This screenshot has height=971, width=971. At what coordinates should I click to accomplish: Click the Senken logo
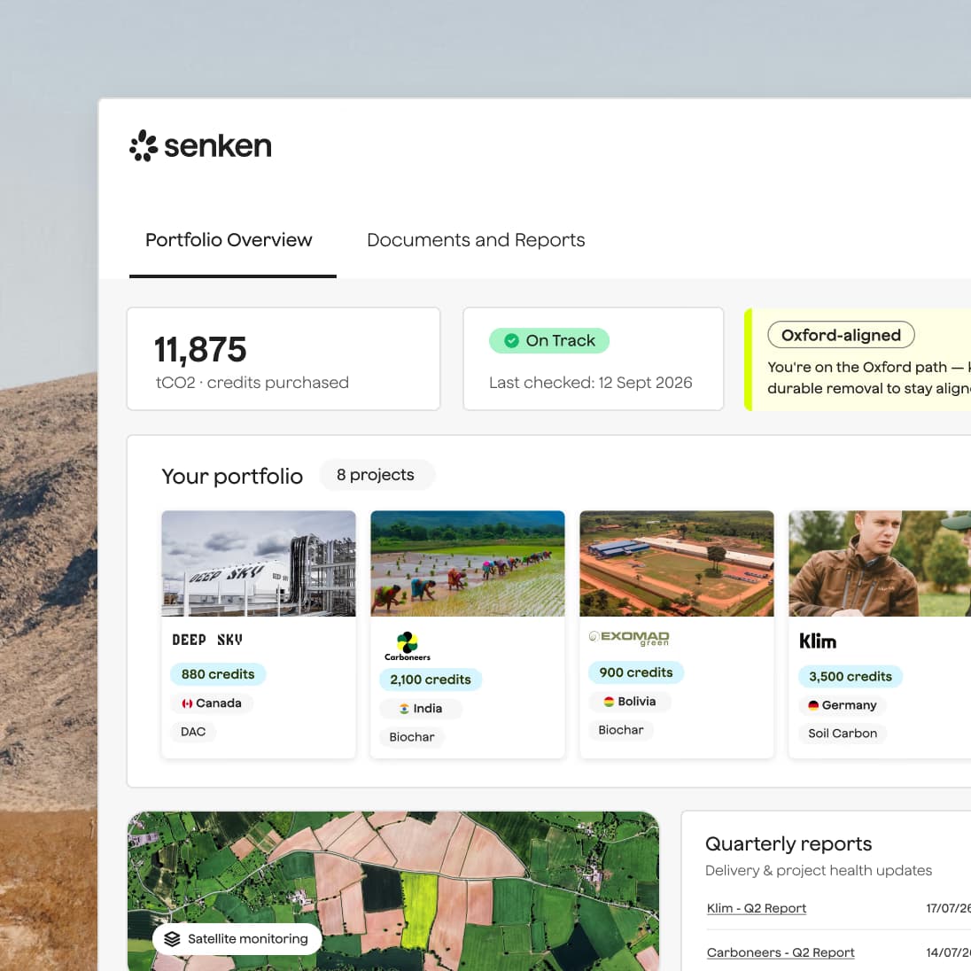click(200, 146)
